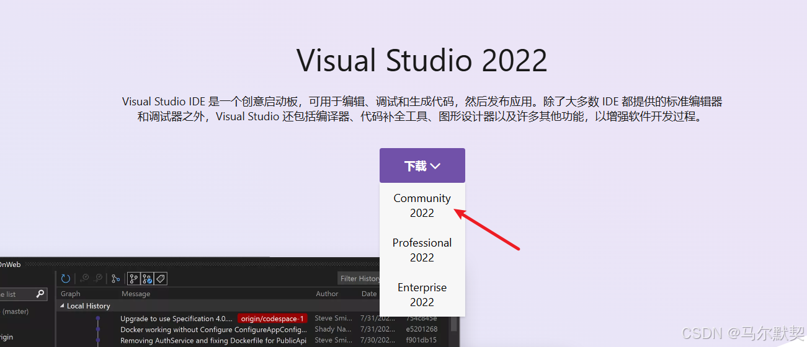The width and height of the screenshot is (807, 347).
Task: Click the history list vertical scrollbar
Action: click(x=454, y=323)
